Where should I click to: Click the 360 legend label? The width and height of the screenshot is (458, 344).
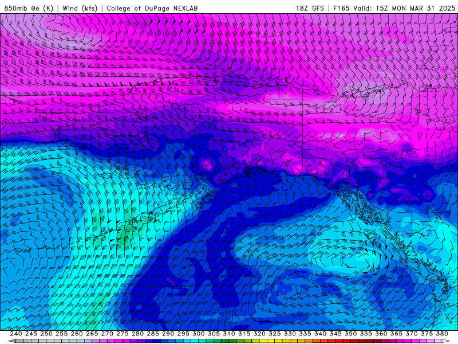(x=381, y=334)
